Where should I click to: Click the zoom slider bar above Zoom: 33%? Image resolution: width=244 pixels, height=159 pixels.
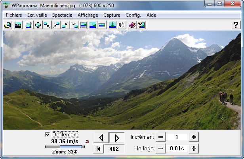point(65,147)
